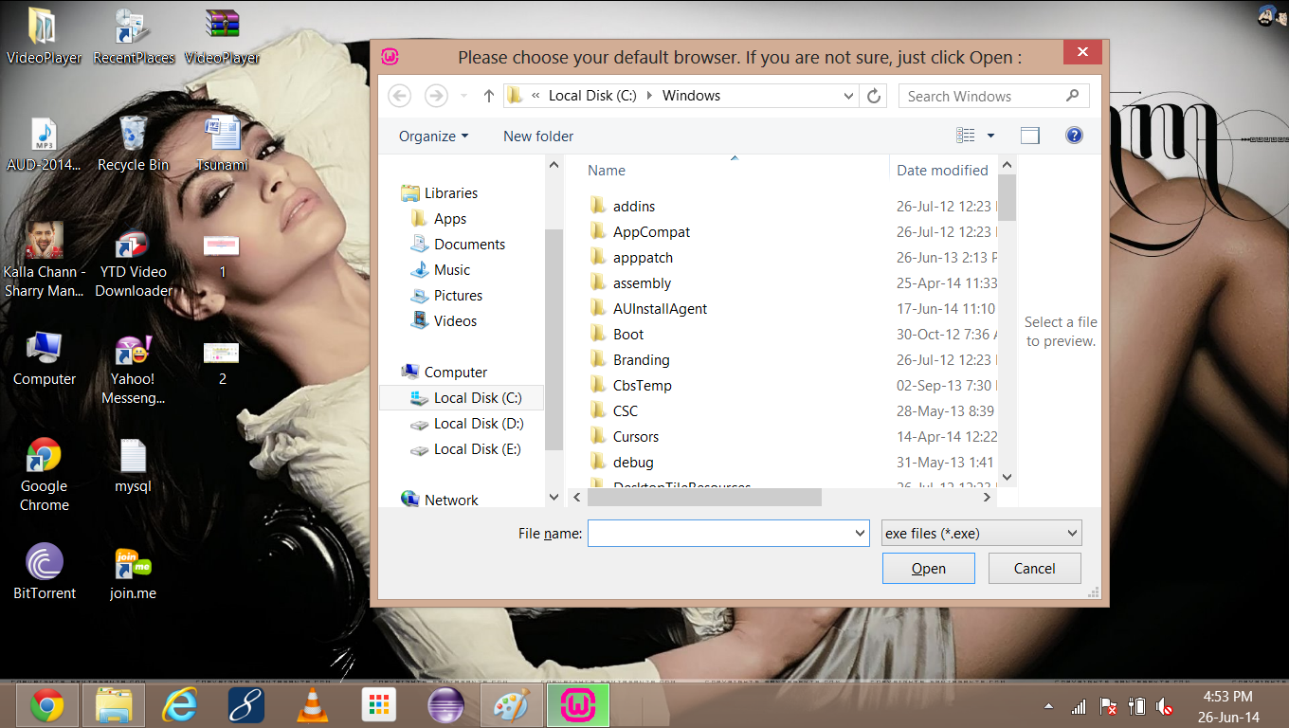Click the Open button
The image size is (1289, 728).
929,569
